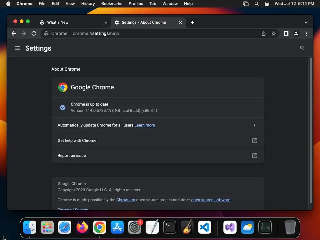The image size is (320, 240).
Task: Open the Apple menu
Action: pos(8,4)
